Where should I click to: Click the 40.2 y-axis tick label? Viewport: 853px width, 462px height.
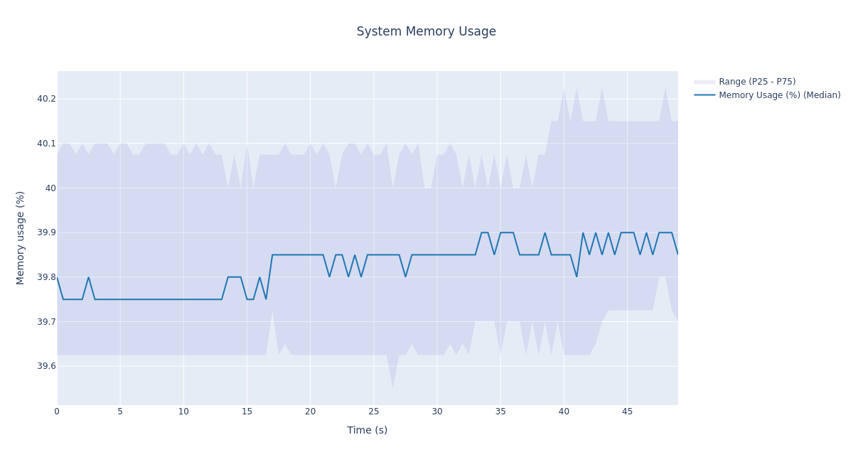[46, 99]
